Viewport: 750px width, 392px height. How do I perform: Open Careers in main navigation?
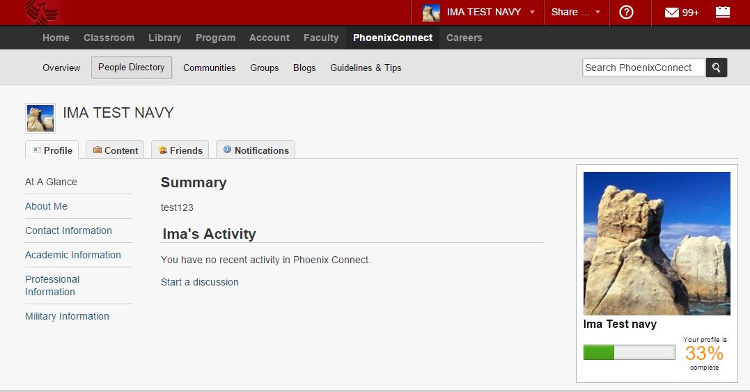tap(464, 38)
